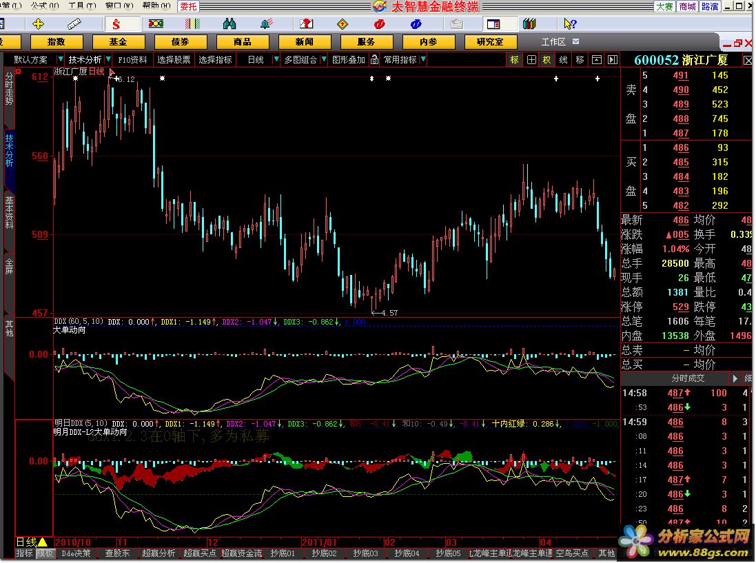
Task: Click the yellow triangle next to 日线 at bottom
Action: point(43,542)
